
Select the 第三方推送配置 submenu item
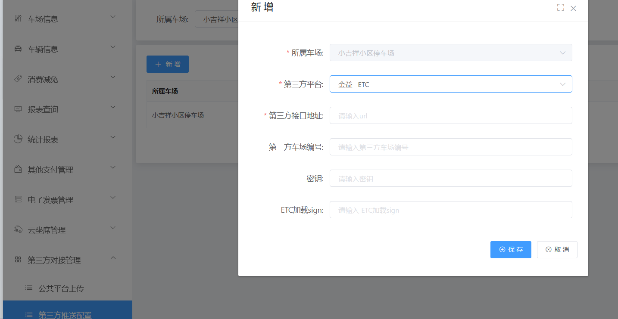(68, 310)
